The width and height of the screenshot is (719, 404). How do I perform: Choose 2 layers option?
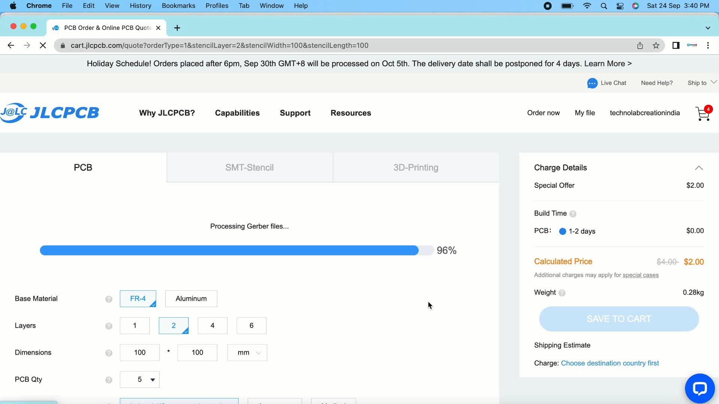(174, 326)
